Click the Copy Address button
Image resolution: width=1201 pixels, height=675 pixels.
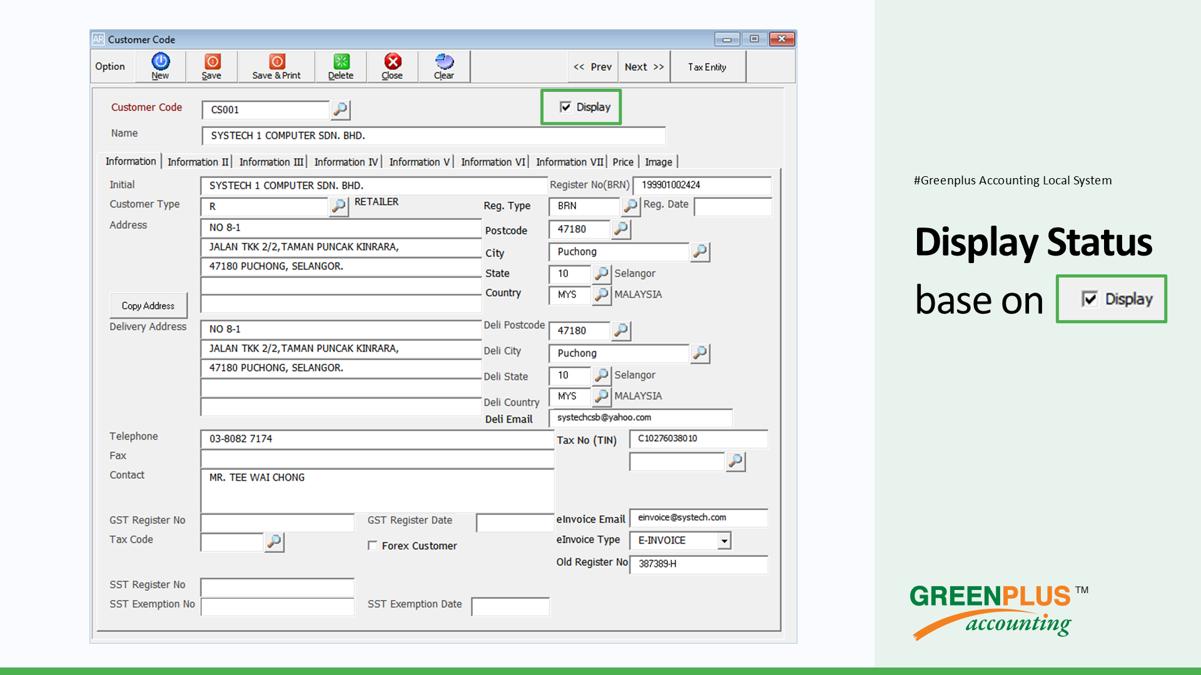pyautogui.click(x=148, y=306)
